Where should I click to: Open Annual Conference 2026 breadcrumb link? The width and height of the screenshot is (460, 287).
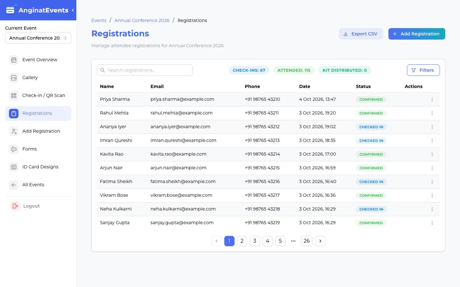[142, 20]
